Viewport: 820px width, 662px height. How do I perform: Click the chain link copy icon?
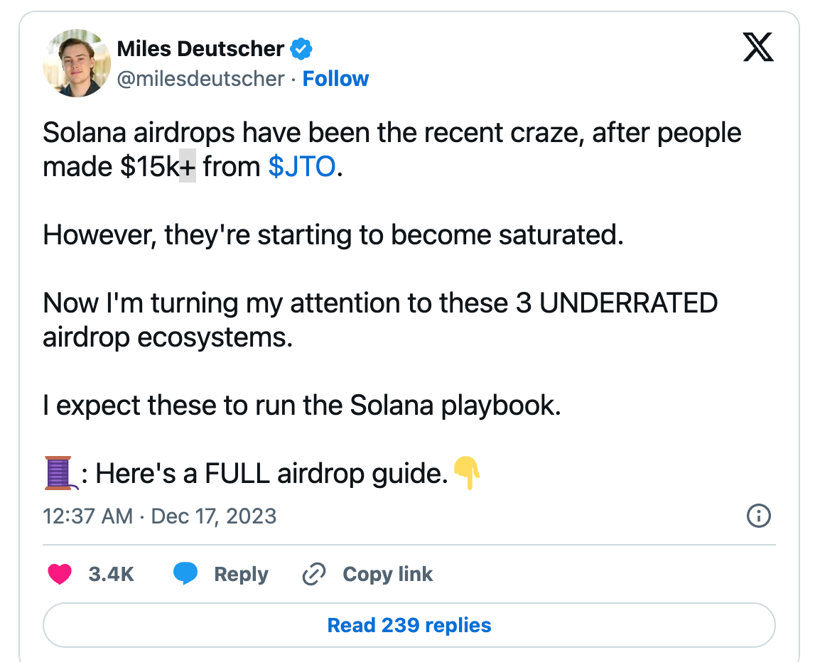tap(313, 574)
